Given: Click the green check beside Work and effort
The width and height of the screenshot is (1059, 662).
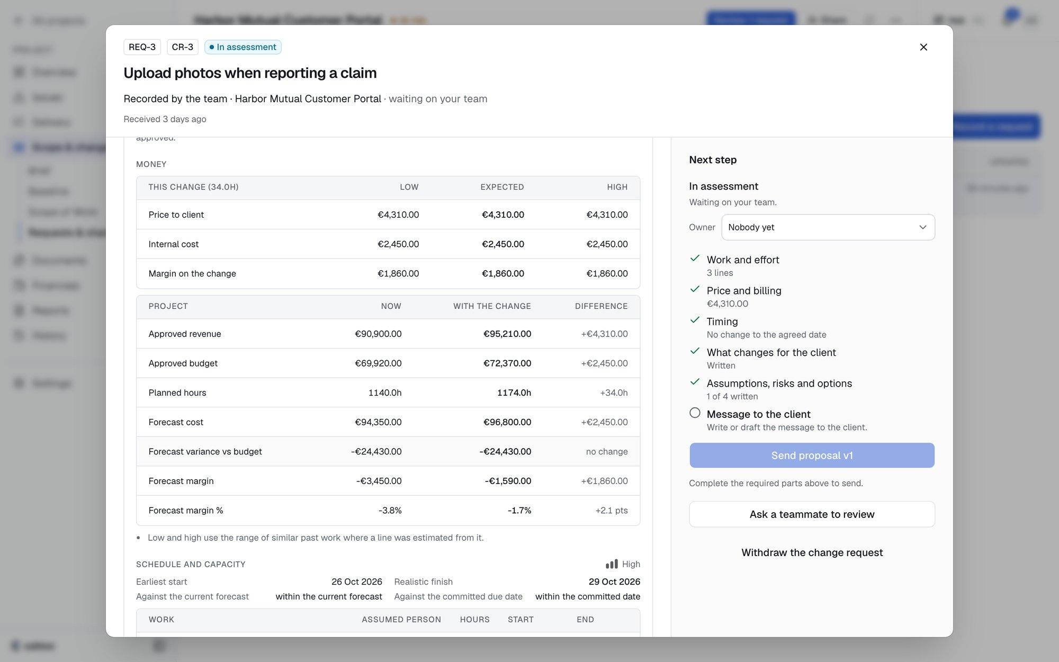Looking at the screenshot, I should (695, 258).
